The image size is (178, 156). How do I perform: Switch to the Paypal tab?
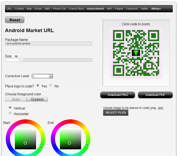[119, 9]
